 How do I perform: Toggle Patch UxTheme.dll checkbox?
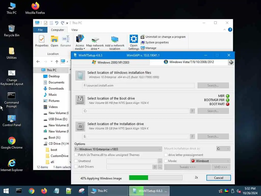tap(76, 155)
